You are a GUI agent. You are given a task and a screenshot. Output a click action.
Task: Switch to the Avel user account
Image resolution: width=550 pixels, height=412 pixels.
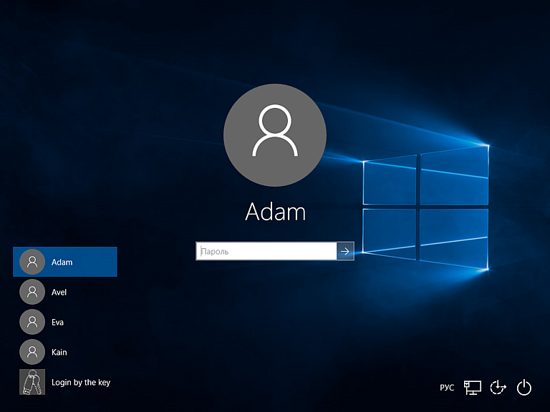tap(65, 292)
